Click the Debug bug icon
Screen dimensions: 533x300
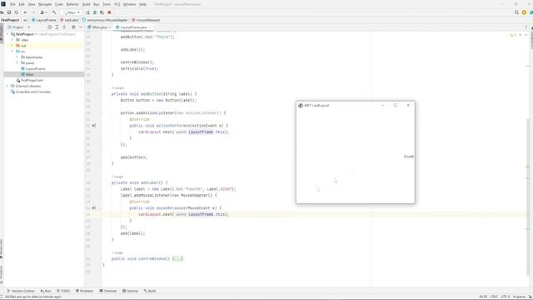coord(95,12)
